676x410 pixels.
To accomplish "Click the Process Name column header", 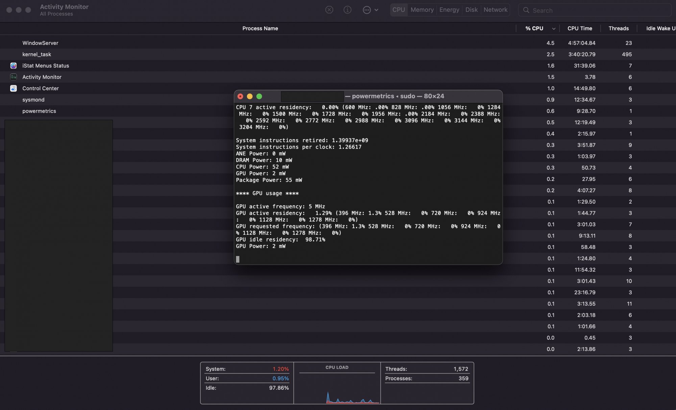I will pyautogui.click(x=260, y=28).
